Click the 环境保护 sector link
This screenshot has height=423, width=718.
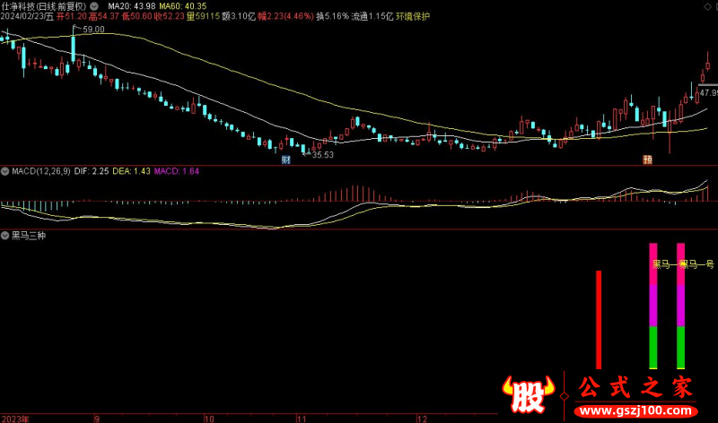pos(413,16)
